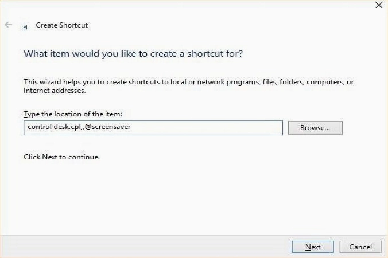The height and width of the screenshot is (258, 388).
Task: Cancel the shortcut wizard
Action: 360,247
